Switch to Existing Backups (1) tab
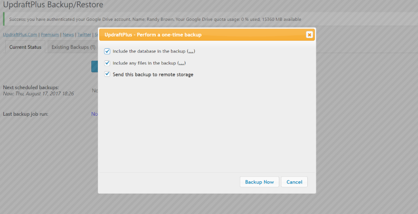 click(x=73, y=47)
